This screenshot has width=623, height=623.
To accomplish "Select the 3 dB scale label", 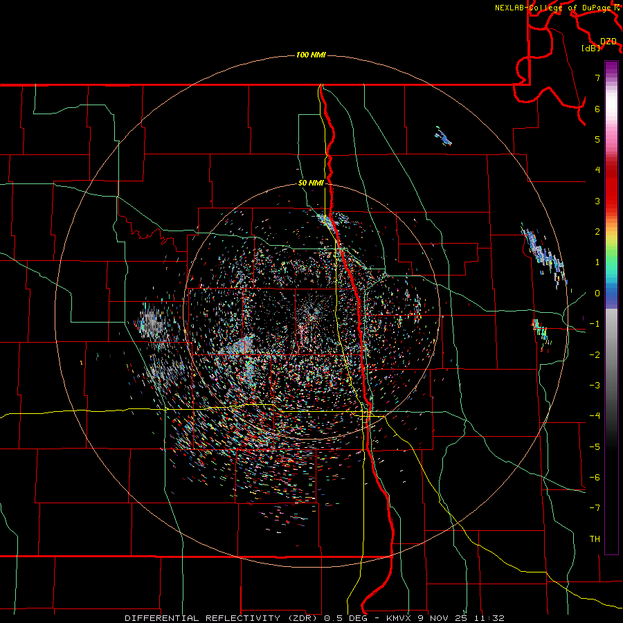I will (597, 201).
